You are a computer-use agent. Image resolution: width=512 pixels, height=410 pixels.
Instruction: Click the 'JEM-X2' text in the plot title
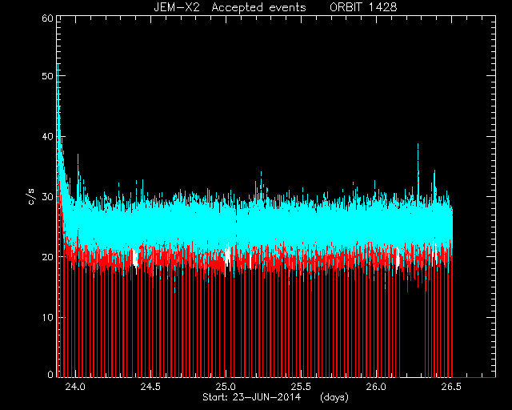coord(177,7)
